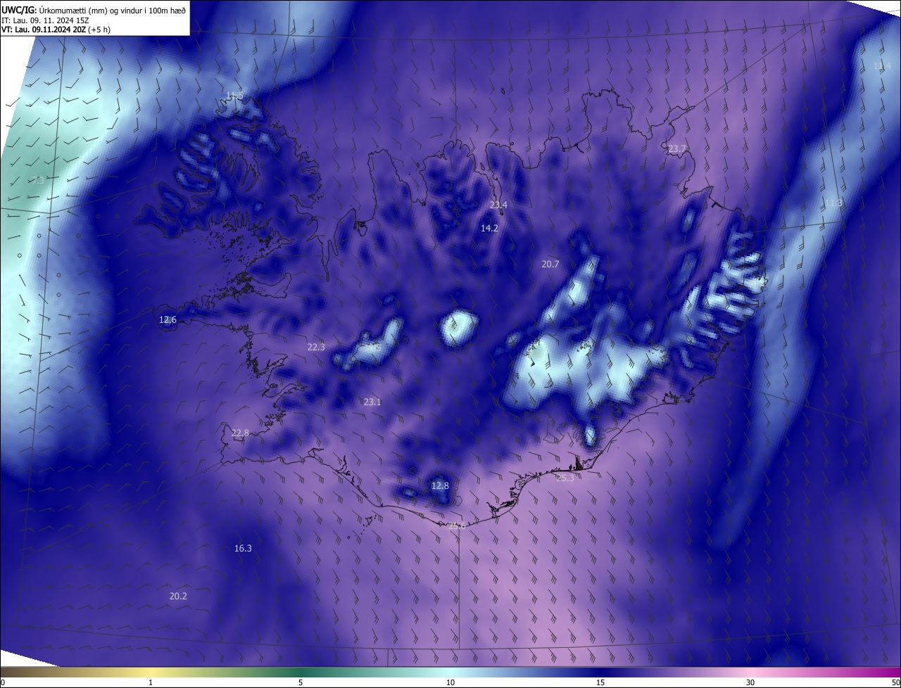Click the color scale at the 0 tick
This screenshot has width=901, height=688.
tap(2, 682)
